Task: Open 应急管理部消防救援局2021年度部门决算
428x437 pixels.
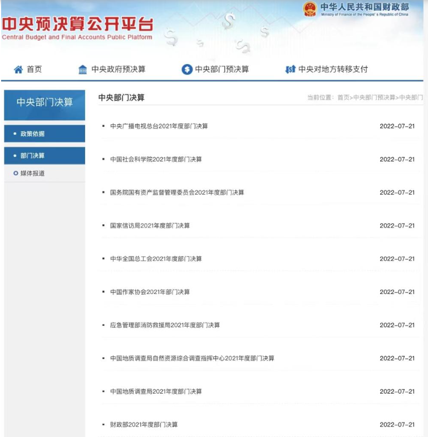Action: [x=165, y=325]
